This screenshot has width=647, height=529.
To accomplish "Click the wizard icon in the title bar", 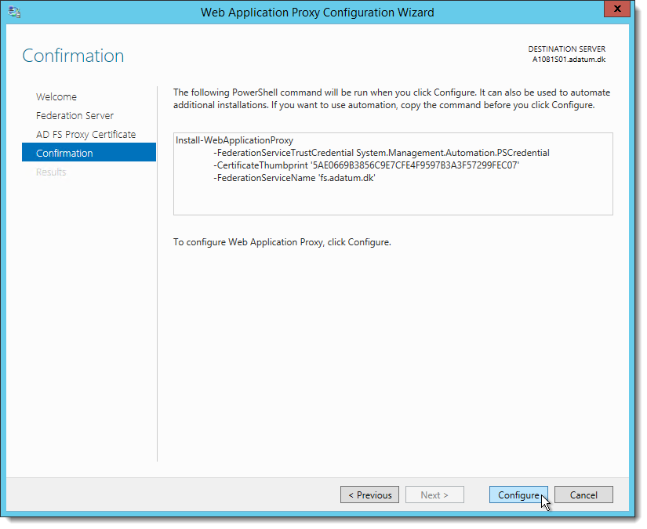I will tap(14, 12).
